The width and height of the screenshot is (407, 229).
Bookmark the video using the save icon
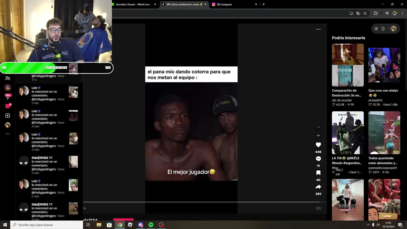pos(318,173)
